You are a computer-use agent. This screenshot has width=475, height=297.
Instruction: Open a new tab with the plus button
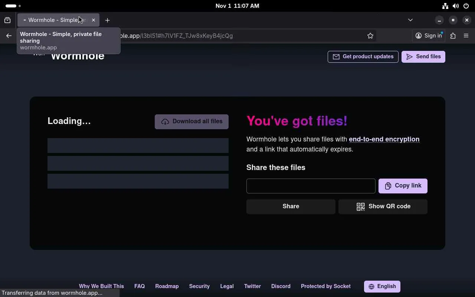(x=107, y=20)
